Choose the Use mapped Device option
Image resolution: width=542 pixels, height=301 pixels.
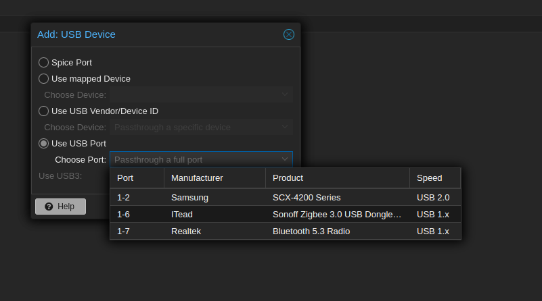(44, 78)
